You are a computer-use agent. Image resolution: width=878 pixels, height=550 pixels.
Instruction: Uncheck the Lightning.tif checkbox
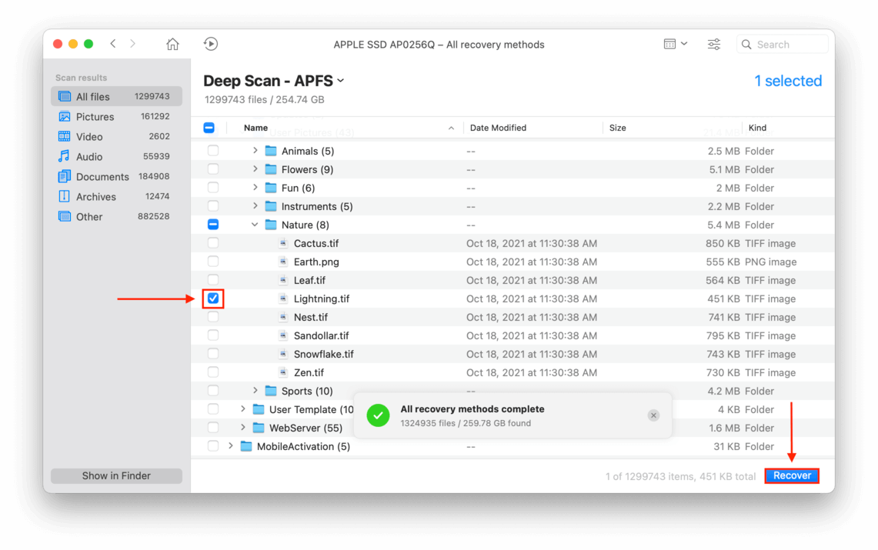[x=213, y=298]
